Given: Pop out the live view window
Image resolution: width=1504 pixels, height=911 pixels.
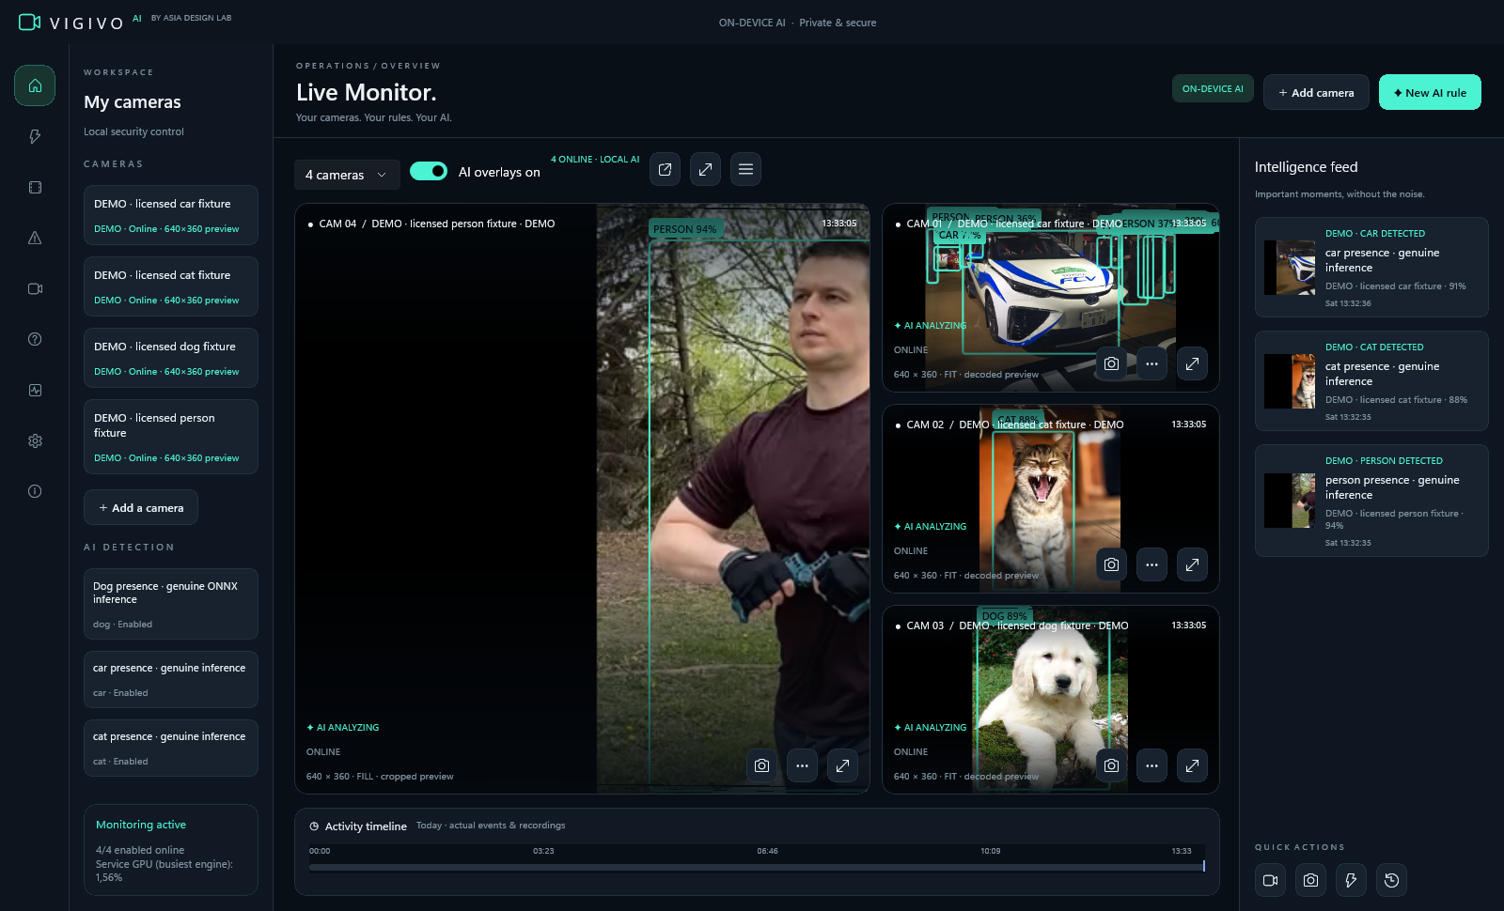Looking at the screenshot, I should coord(665,169).
